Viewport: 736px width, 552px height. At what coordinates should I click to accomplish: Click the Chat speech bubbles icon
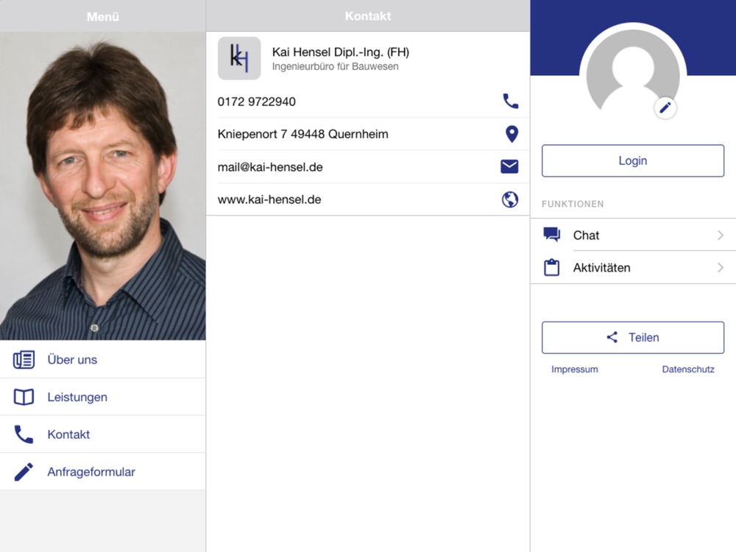pos(551,235)
